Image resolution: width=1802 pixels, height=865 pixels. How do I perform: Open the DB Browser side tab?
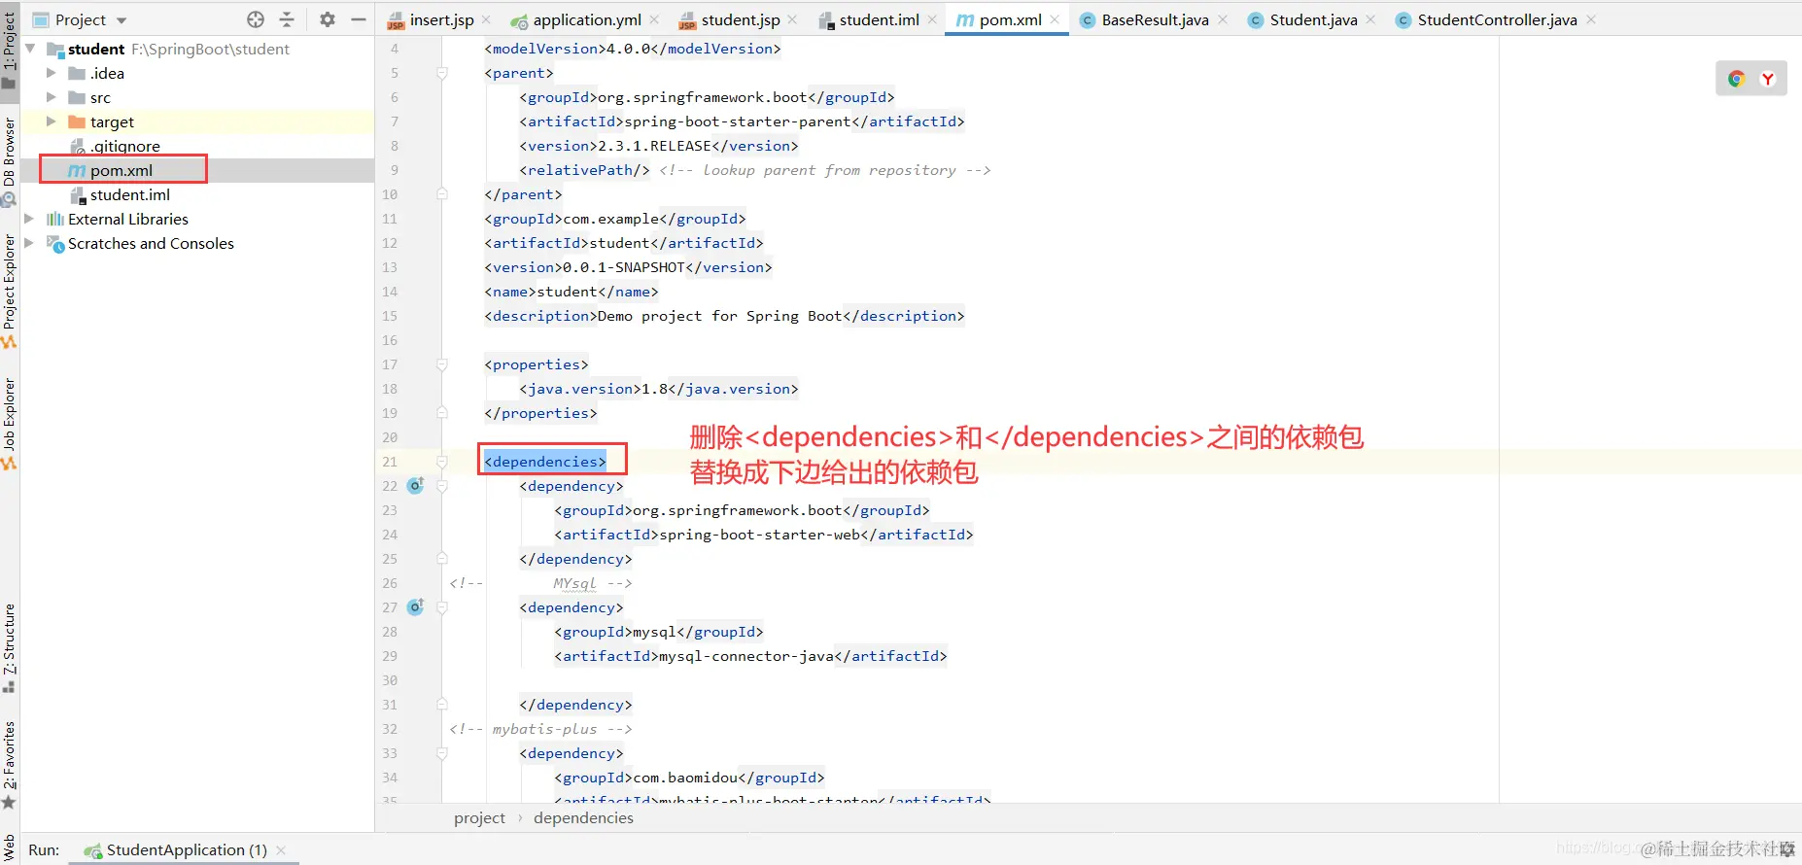pyautogui.click(x=10, y=161)
